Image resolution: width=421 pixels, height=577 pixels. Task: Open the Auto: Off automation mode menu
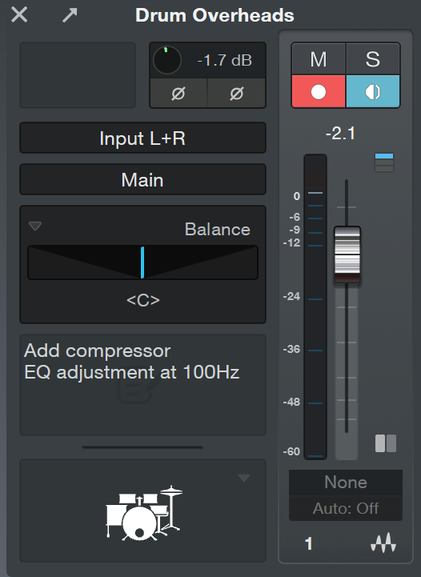point(346,508)
